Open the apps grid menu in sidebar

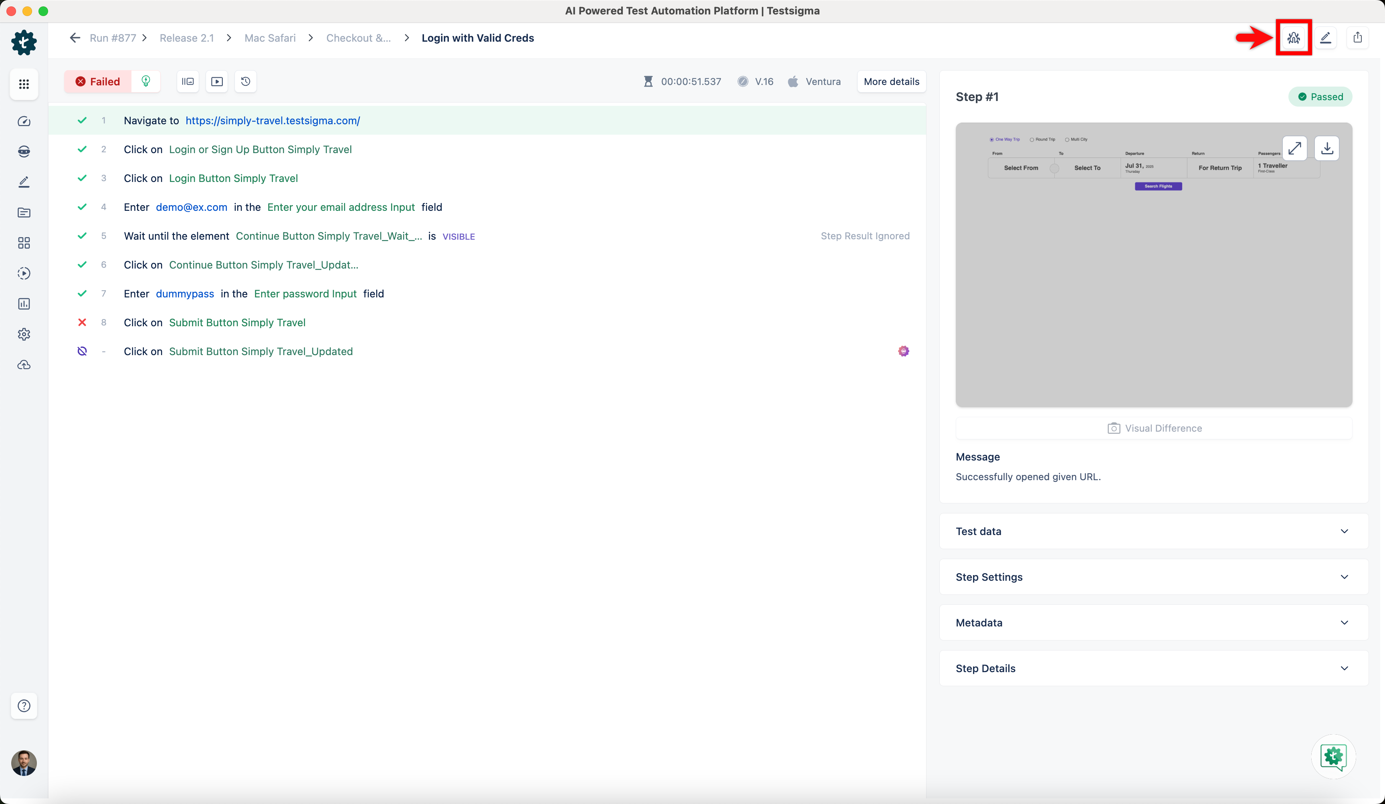tap(24, 84)
